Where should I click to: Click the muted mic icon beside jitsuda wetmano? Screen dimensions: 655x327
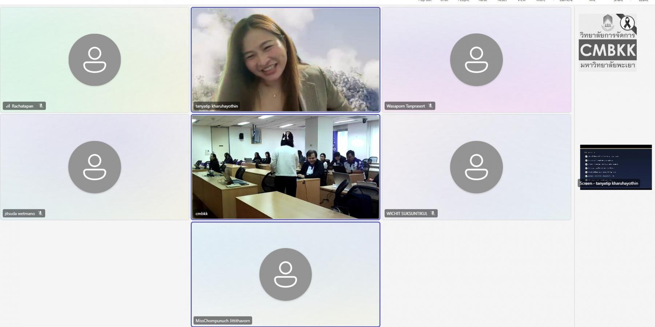(x=40, y=214)
